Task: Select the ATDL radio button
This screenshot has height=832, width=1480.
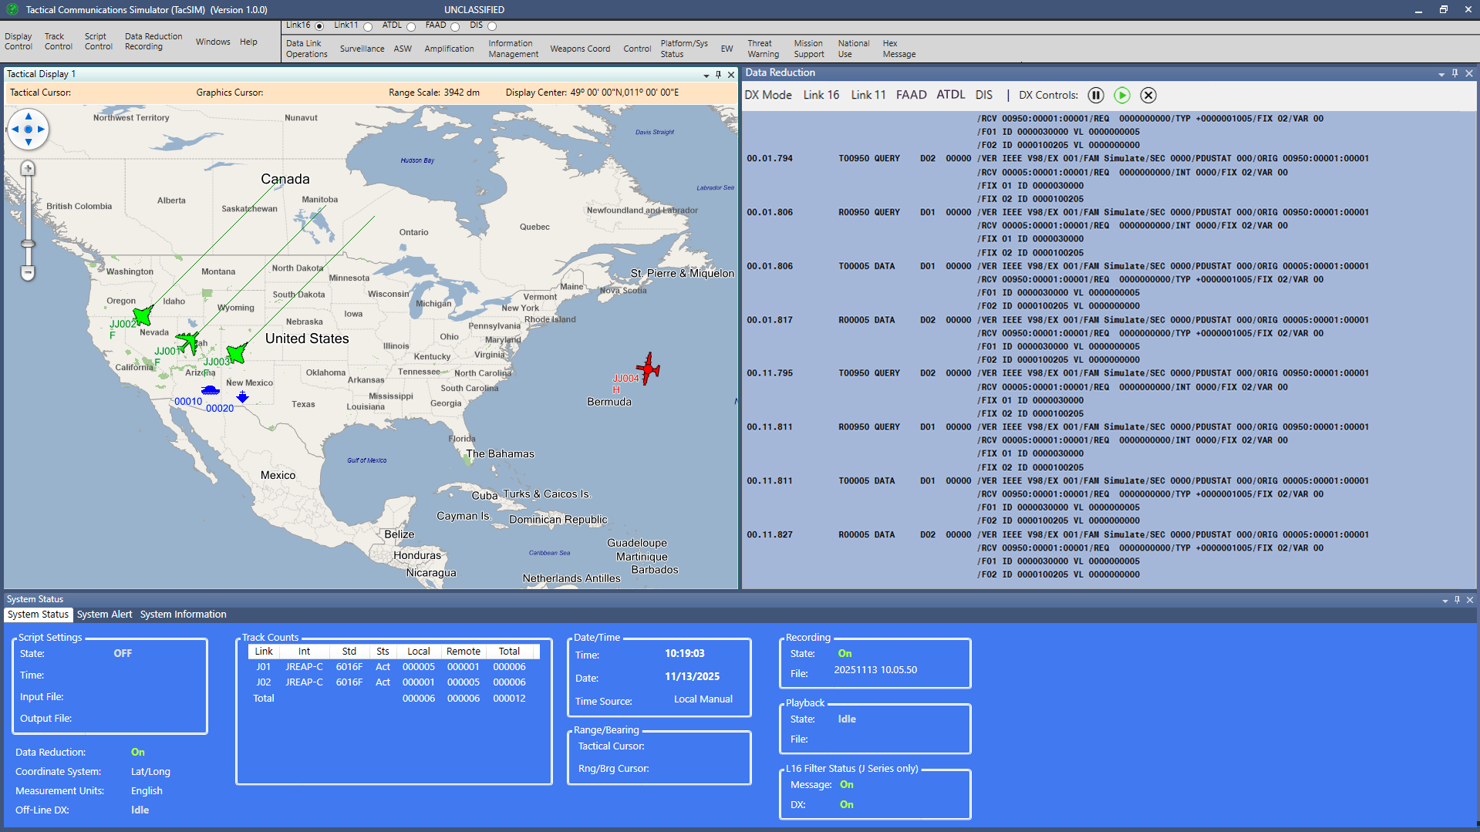Action: [411, 27]
